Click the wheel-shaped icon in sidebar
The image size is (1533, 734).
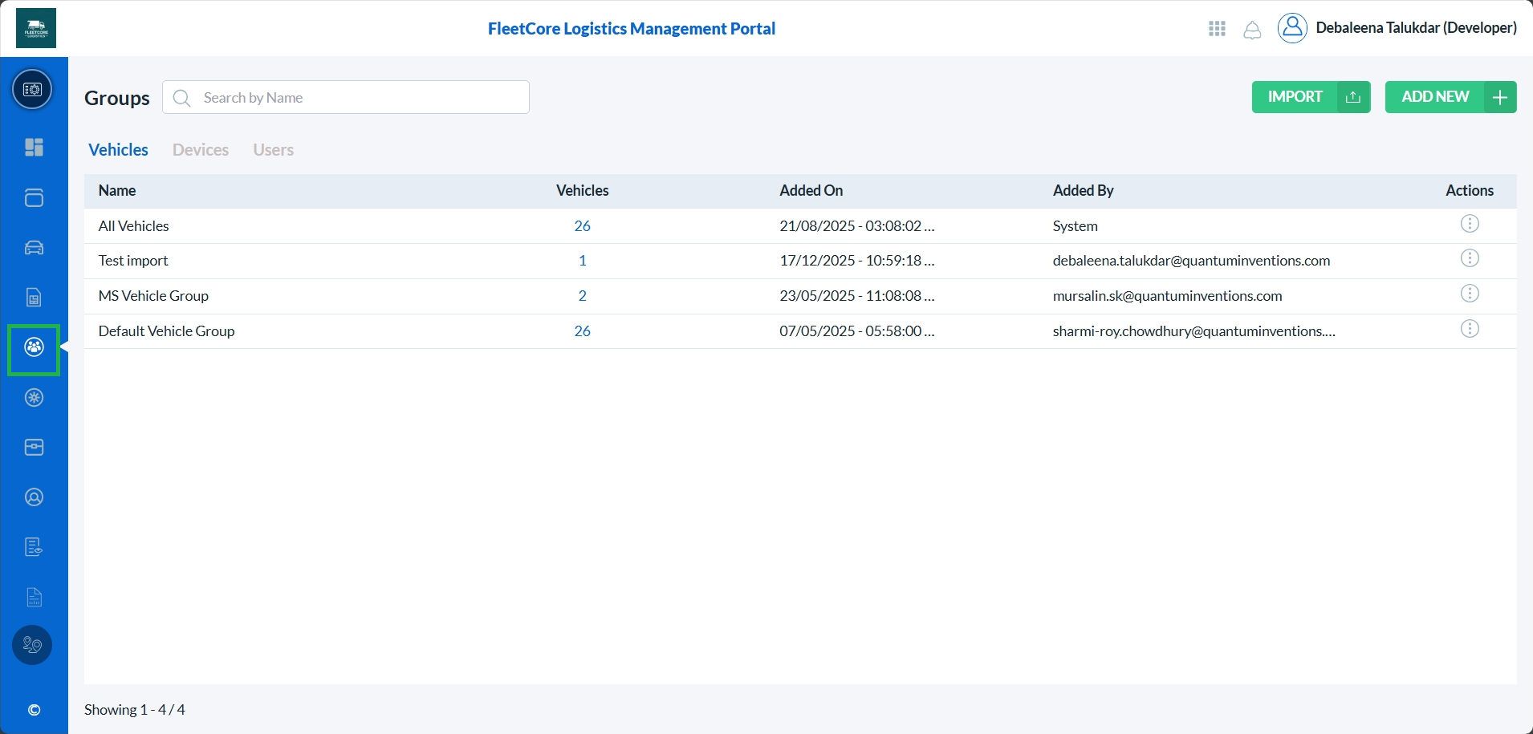tap(34, 398)
